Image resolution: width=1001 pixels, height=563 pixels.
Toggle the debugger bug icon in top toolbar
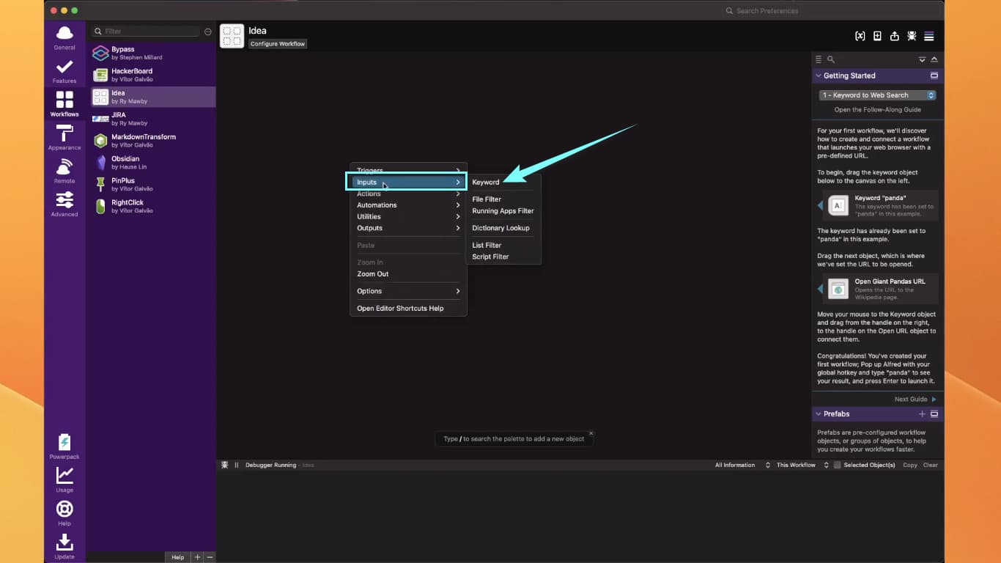[x=912, y=36]
